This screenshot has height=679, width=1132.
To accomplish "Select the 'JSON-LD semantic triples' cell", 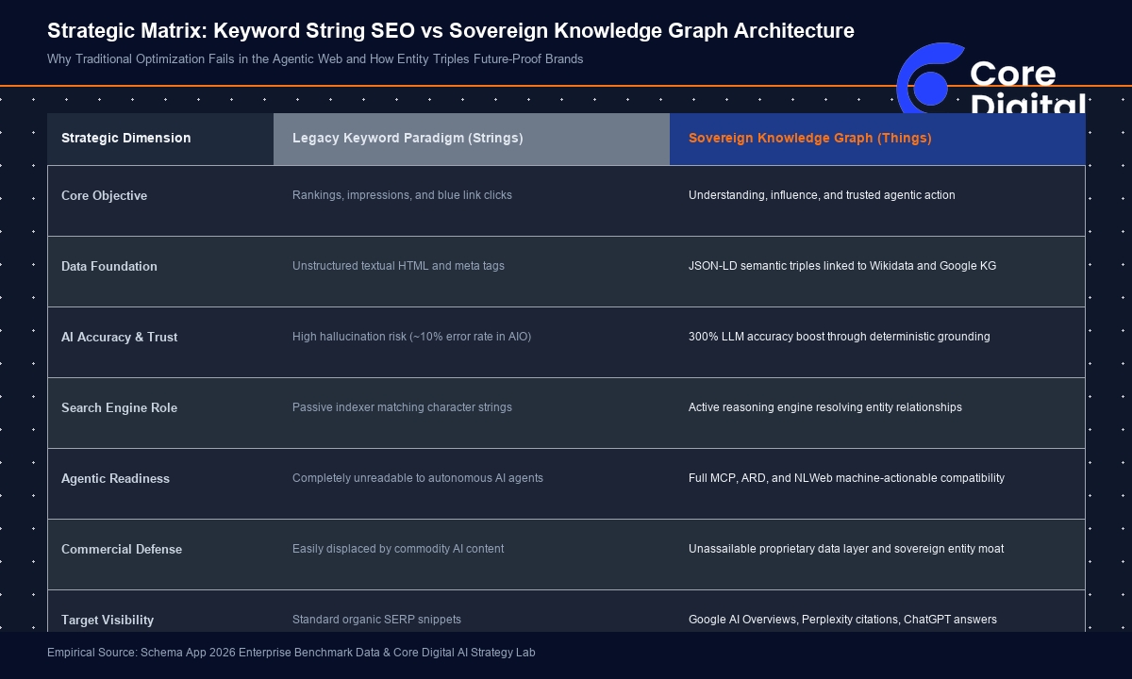I will pyautogui.click(x=842, y=266).
